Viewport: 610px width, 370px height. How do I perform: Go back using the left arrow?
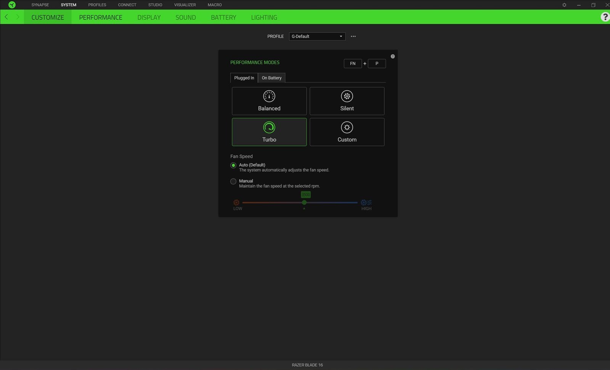tap(6, 17)
